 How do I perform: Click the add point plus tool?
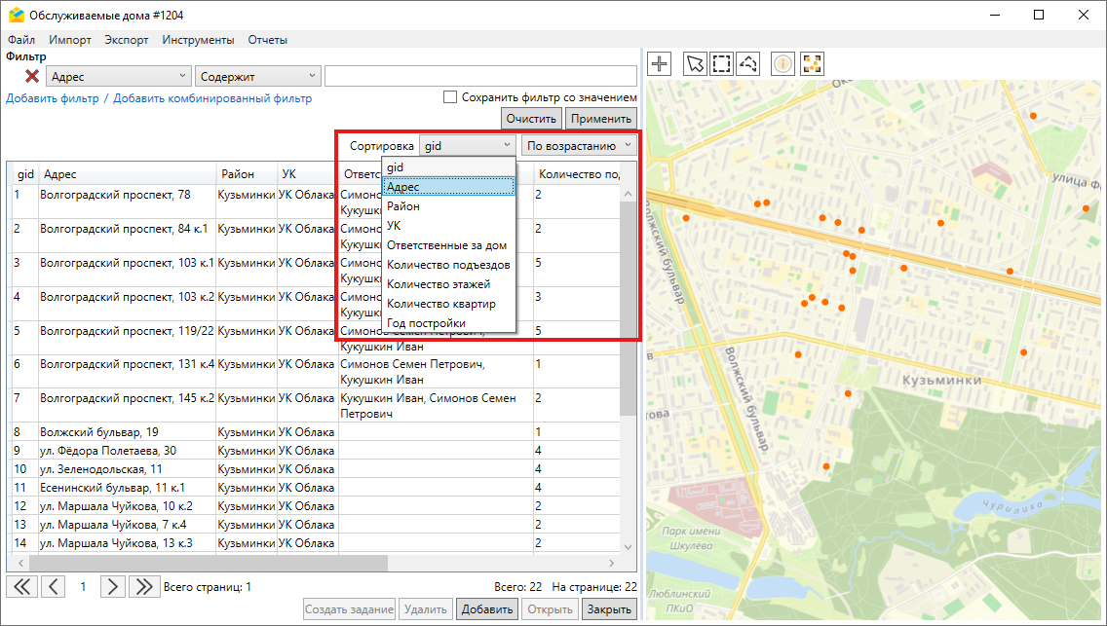click(x=661, y=64)
